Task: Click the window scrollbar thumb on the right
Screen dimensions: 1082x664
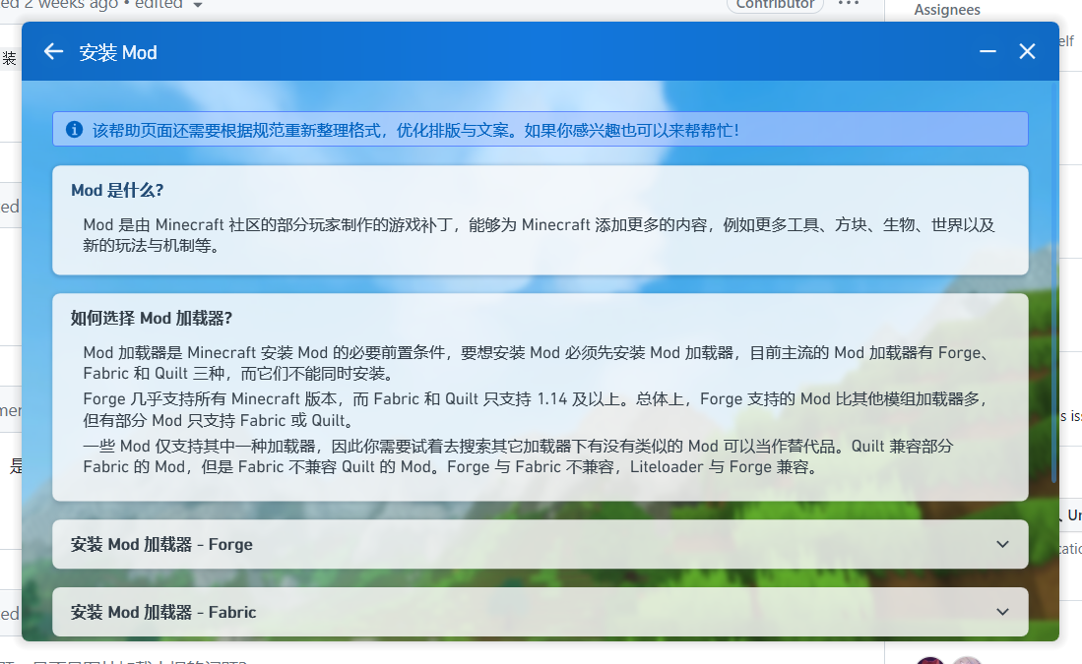Action: [x=1053, y=282]
